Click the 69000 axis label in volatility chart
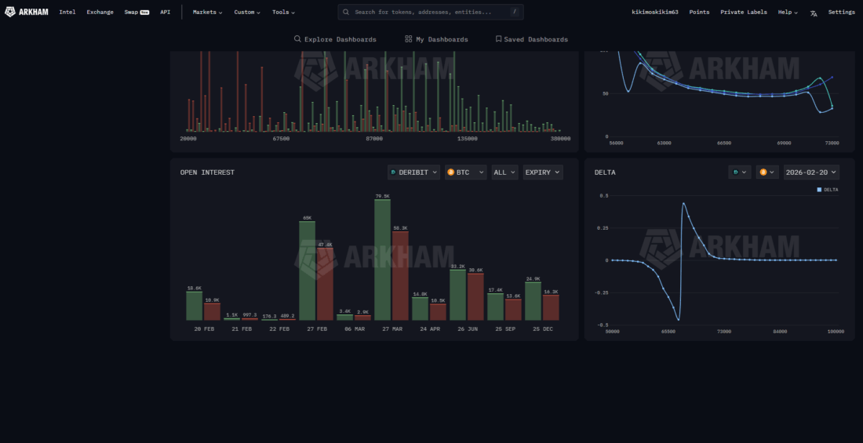 (784, 143)
